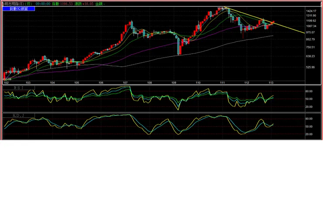Click the latest red candlestick at 113
Image resolution: width=323 pixels, height=201 pixels.
(x=274, y=22)
